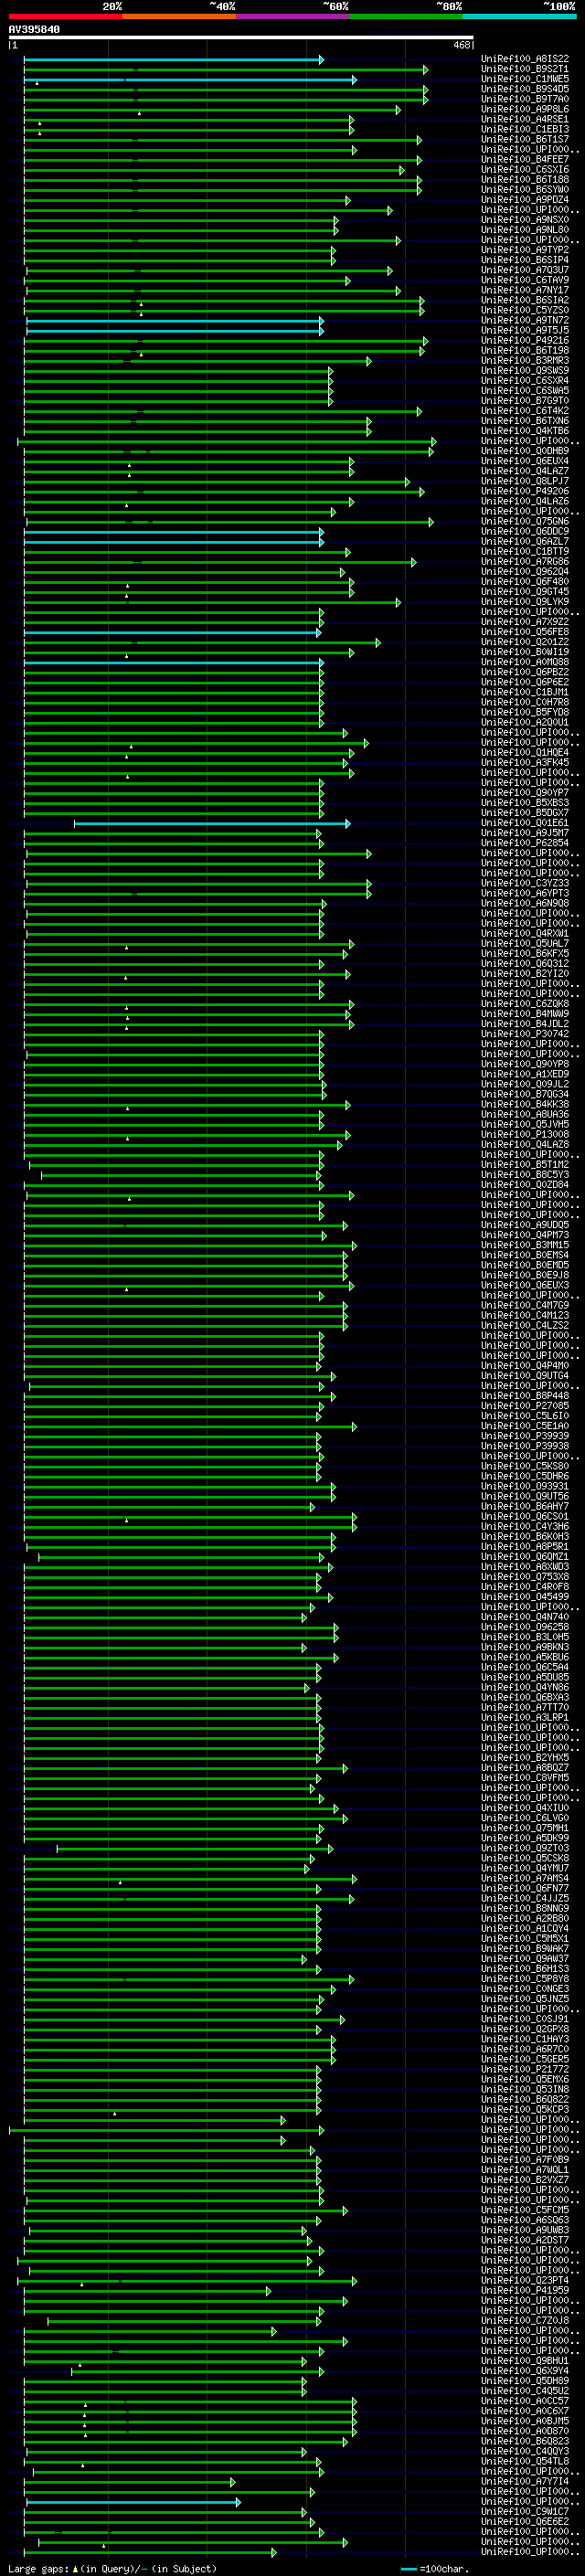585x2576 pixels.
Task: Open hit UniRef100_P21772
Action: pos(525,2069)
